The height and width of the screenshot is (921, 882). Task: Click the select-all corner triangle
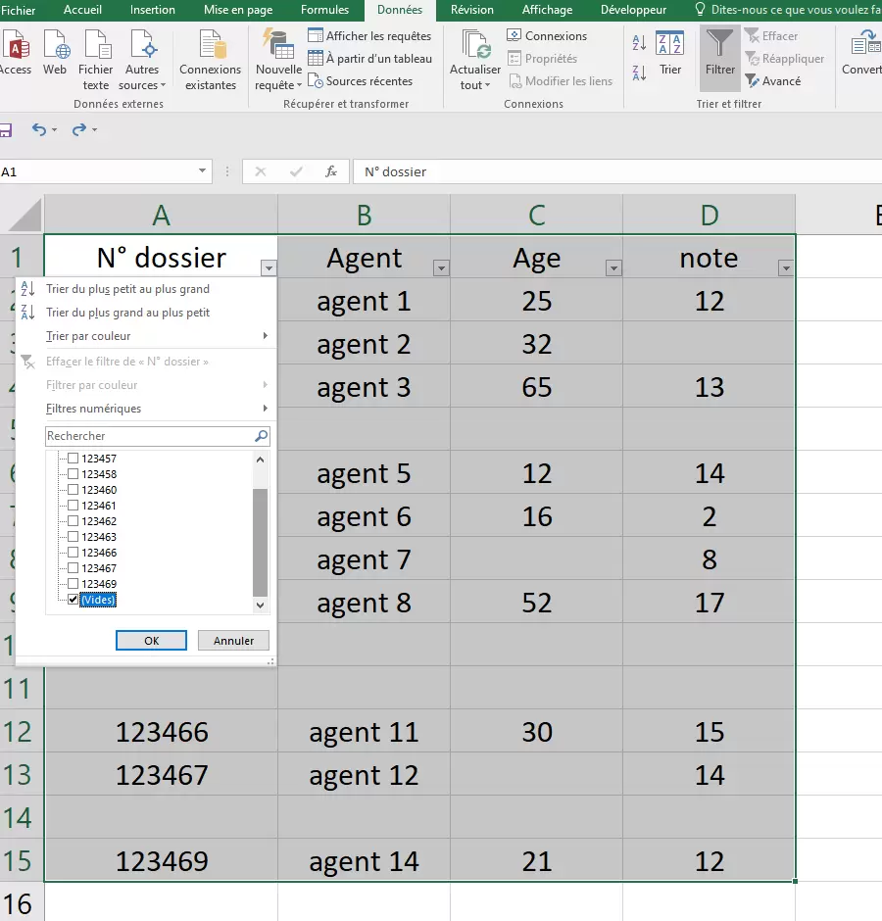(25, 216)
